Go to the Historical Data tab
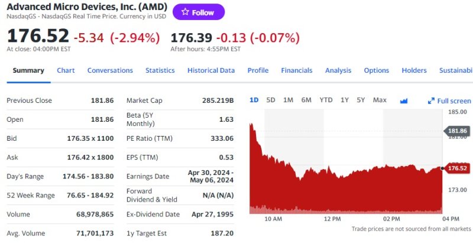Screen dimensions: 473x243 click(211, 70)
